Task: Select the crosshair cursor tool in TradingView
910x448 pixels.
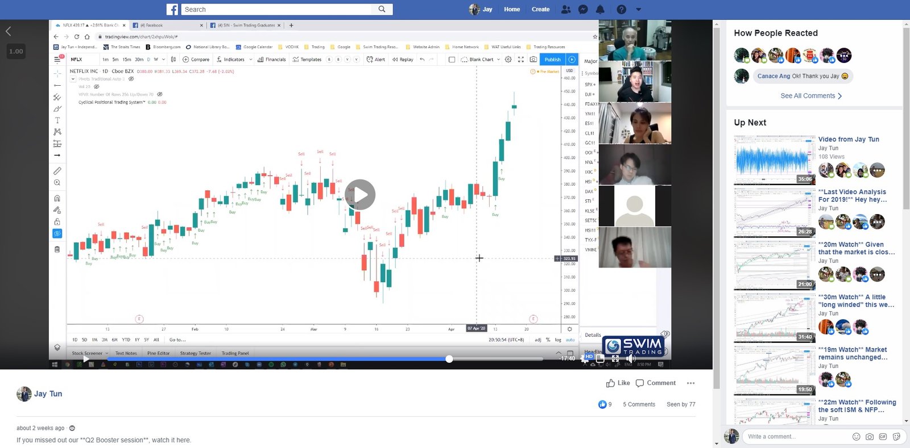Action: tap(57, 74)
